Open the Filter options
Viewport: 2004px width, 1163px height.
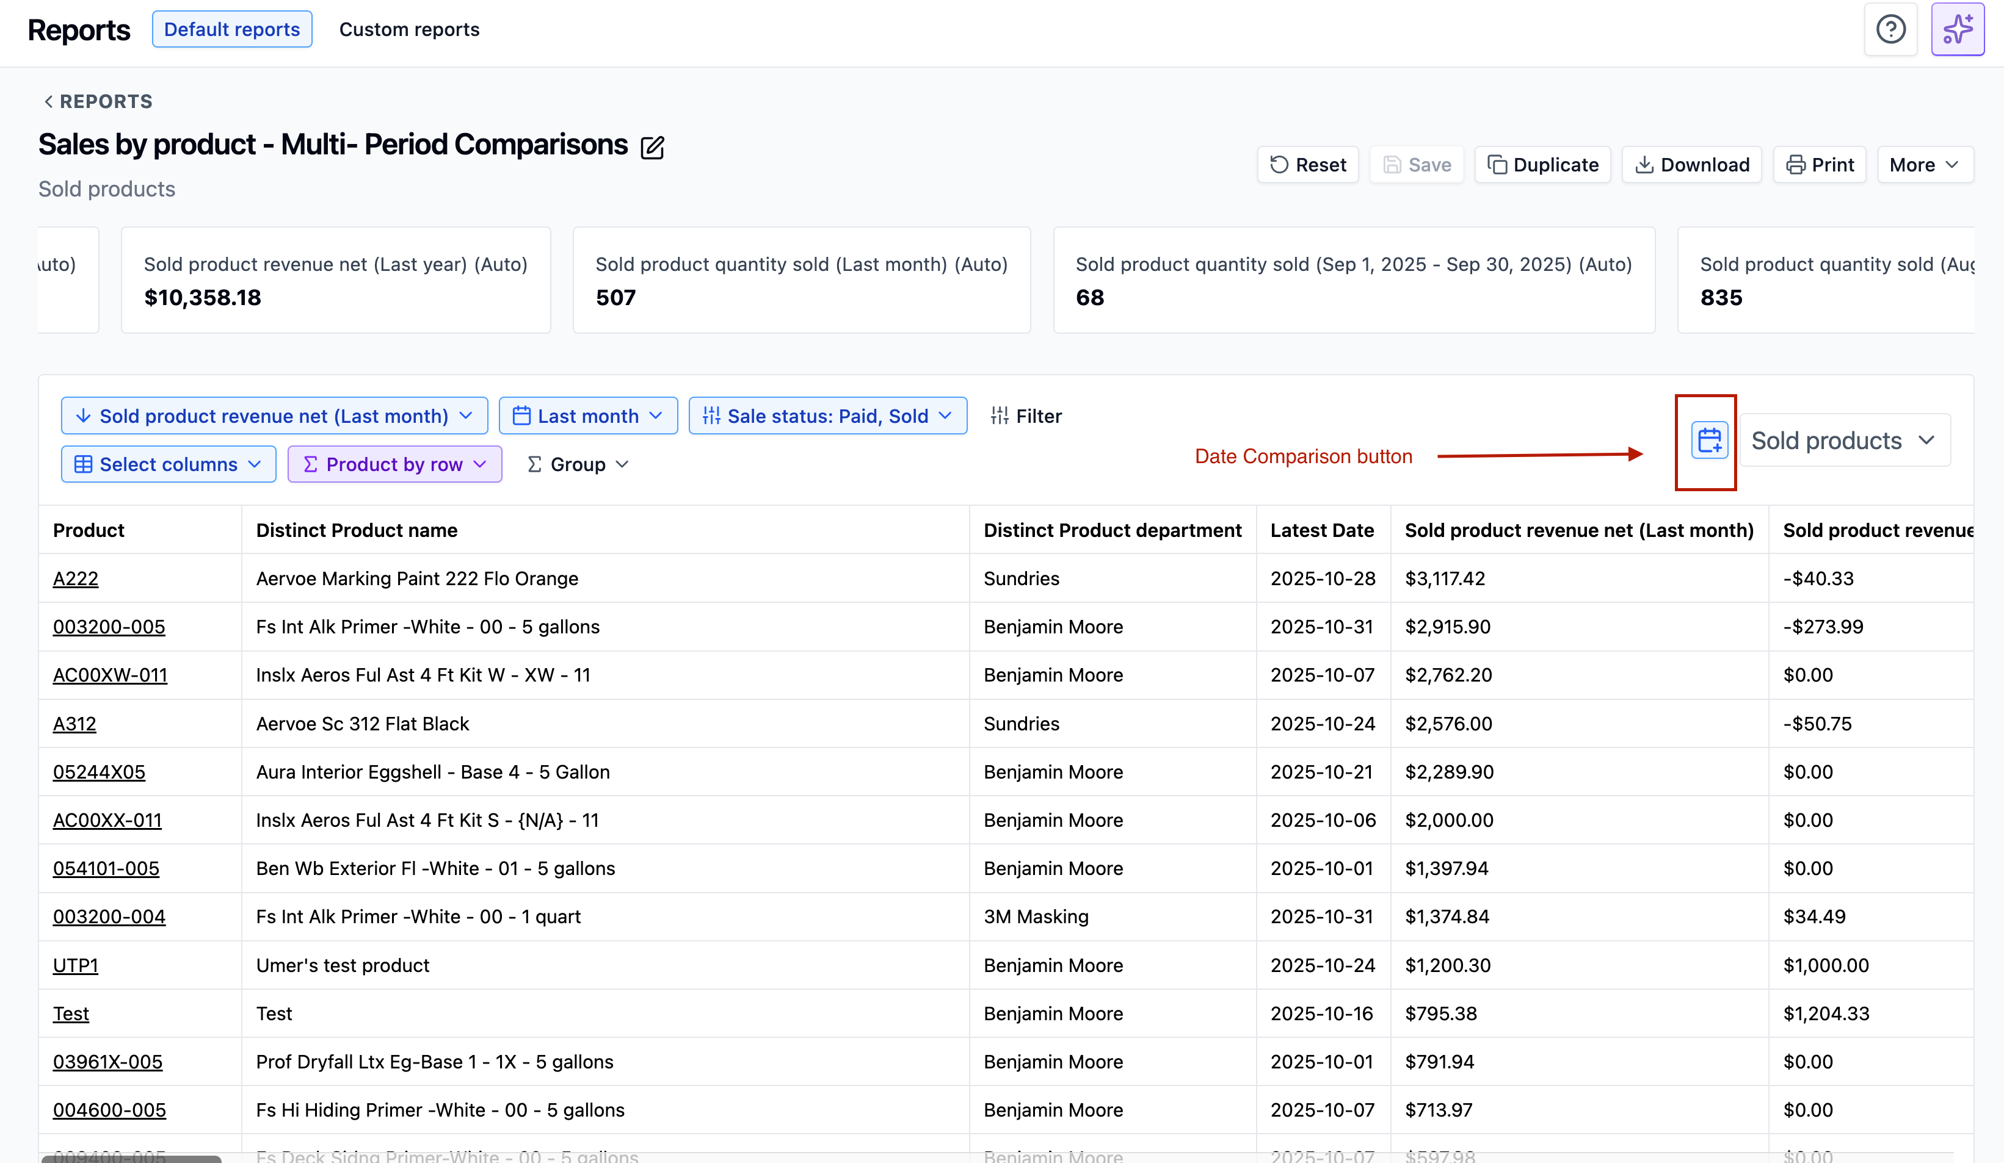[x=1026, y=416]
